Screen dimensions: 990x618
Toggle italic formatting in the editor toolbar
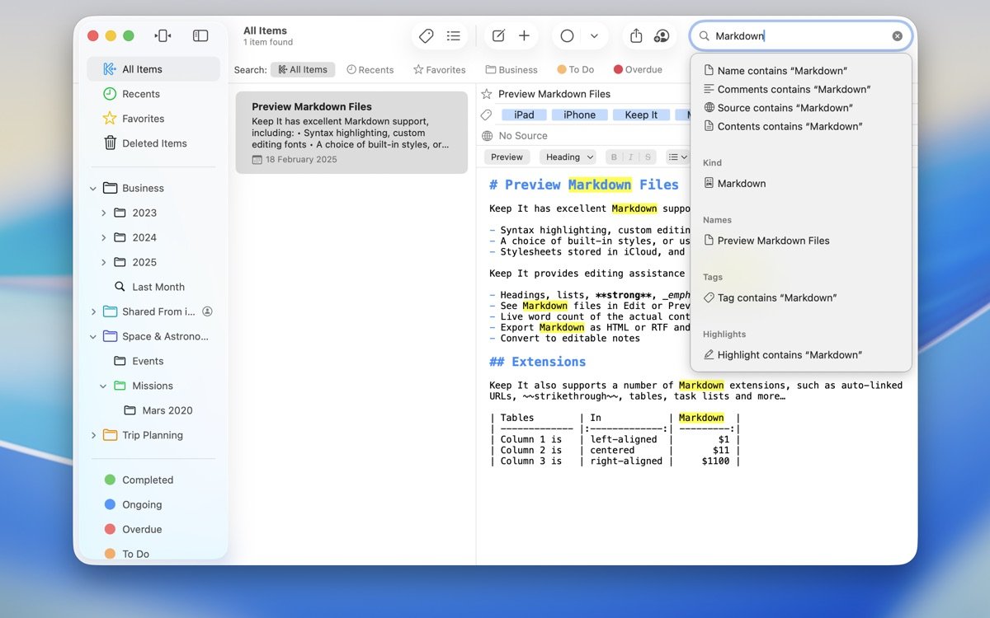631,157
